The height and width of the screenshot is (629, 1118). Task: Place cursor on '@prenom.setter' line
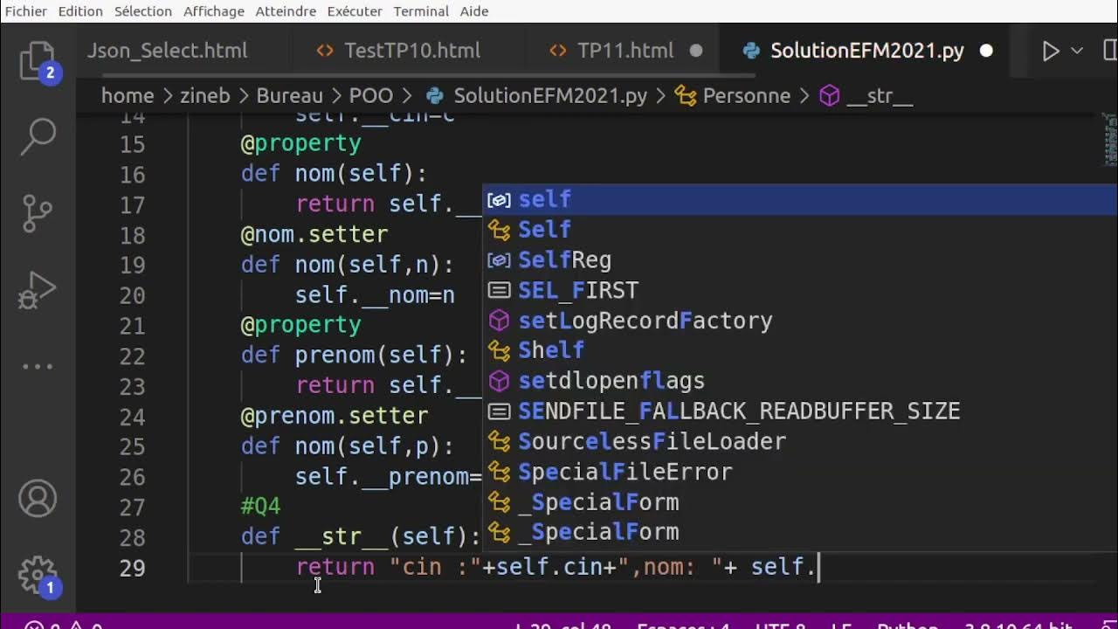335,416
